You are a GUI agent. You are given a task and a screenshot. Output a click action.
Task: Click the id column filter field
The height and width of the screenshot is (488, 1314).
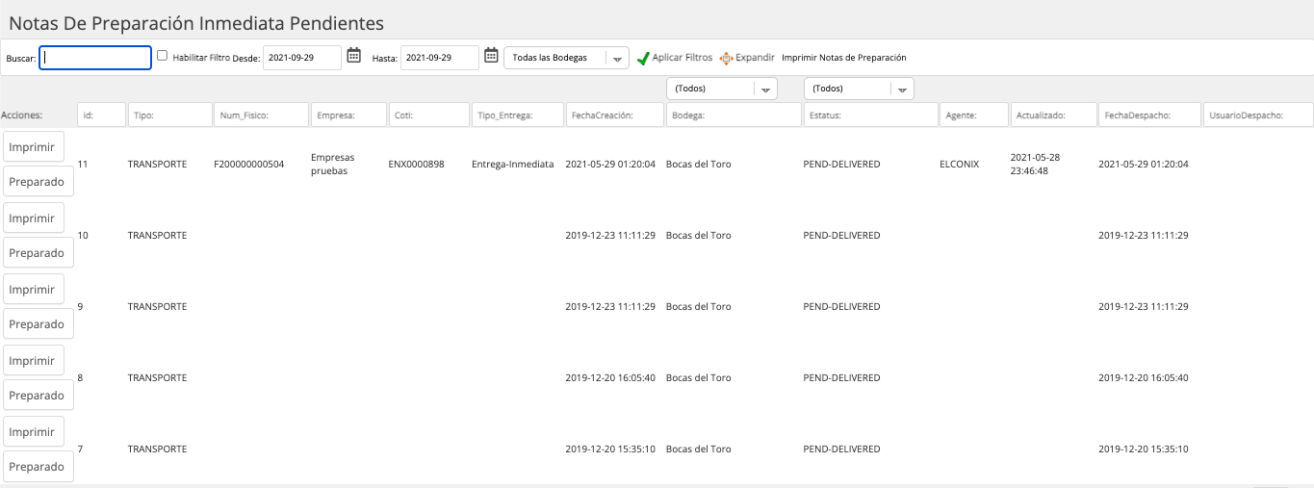101,115
